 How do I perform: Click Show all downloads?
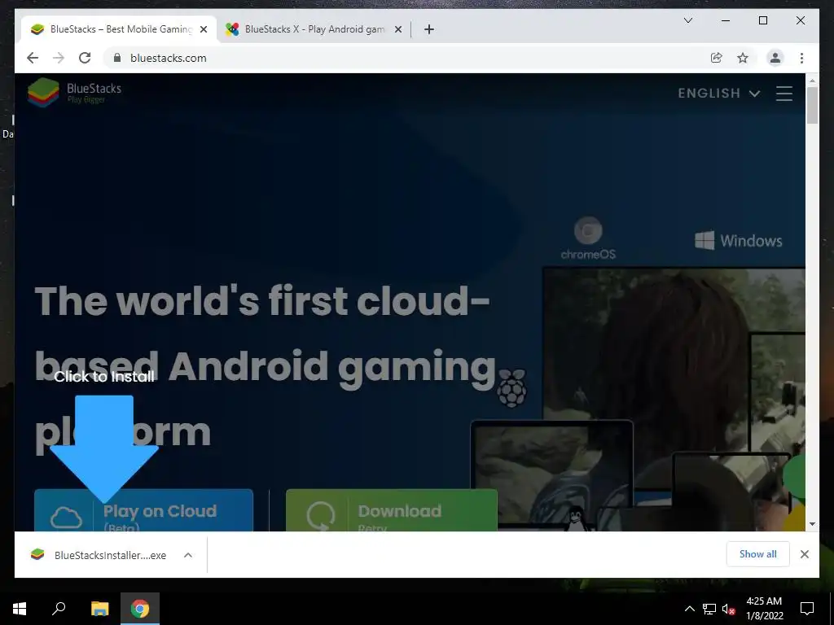coord(757,554)
